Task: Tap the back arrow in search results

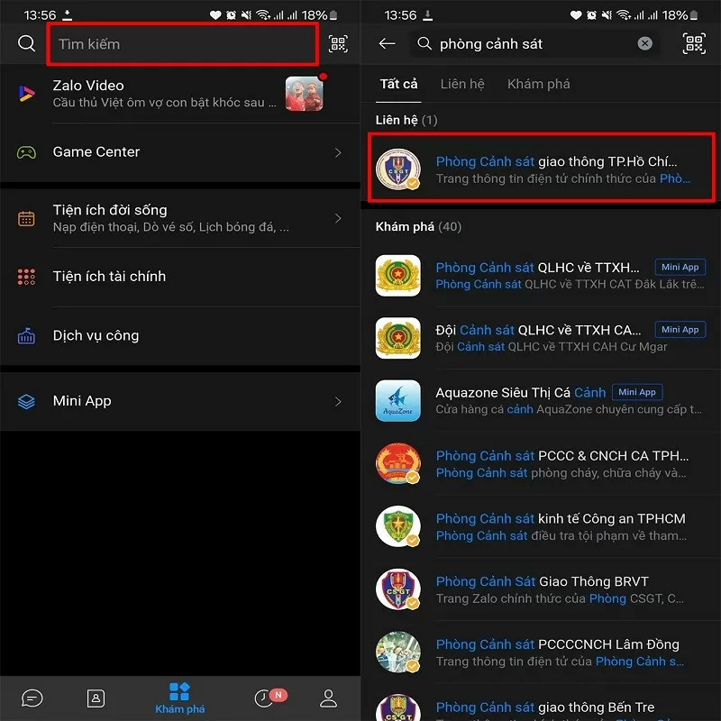Action: tap(388, 44)
